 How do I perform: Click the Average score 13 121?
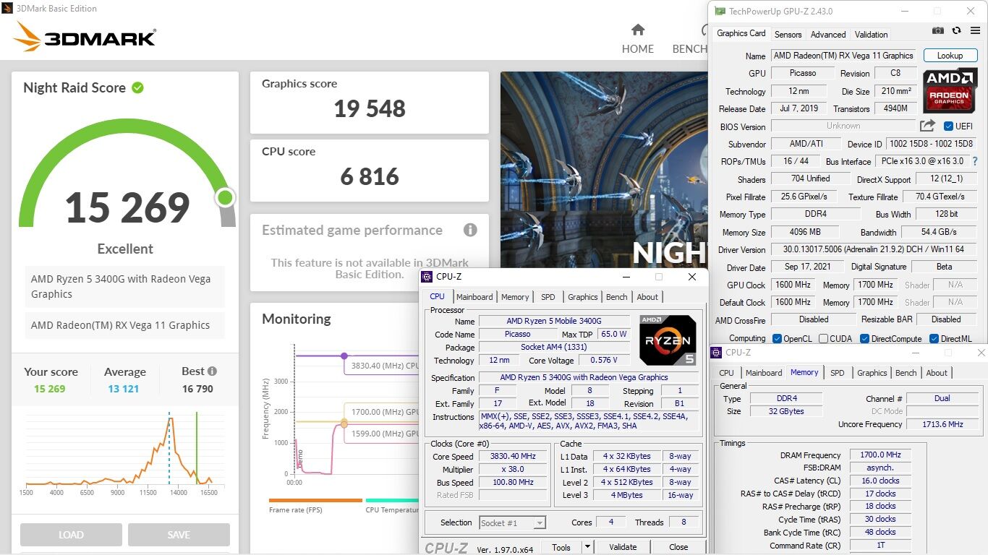pyautogui.click(x=124, y=389)
